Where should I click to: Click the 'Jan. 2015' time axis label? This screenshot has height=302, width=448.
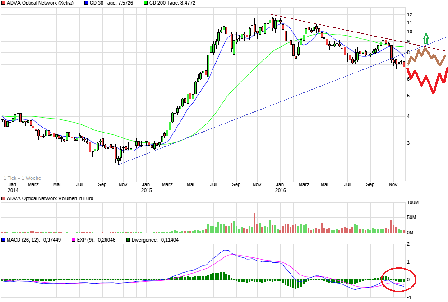pos(147,187)
